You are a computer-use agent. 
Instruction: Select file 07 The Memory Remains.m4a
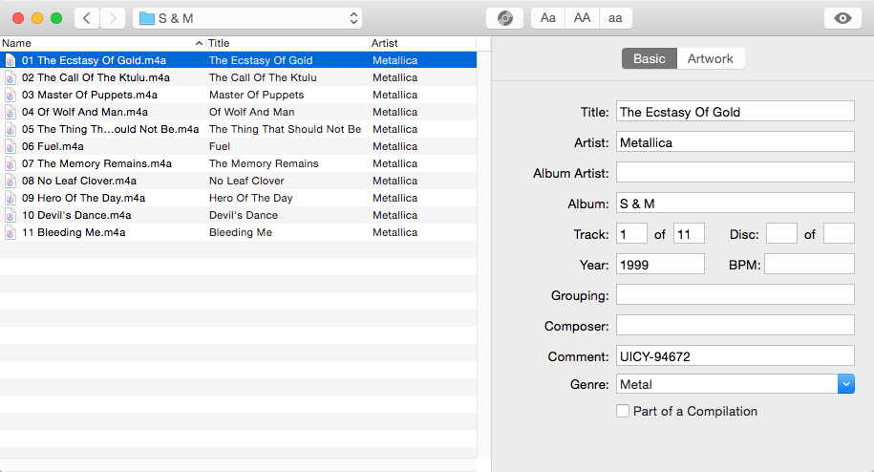[x=96, y=163]
